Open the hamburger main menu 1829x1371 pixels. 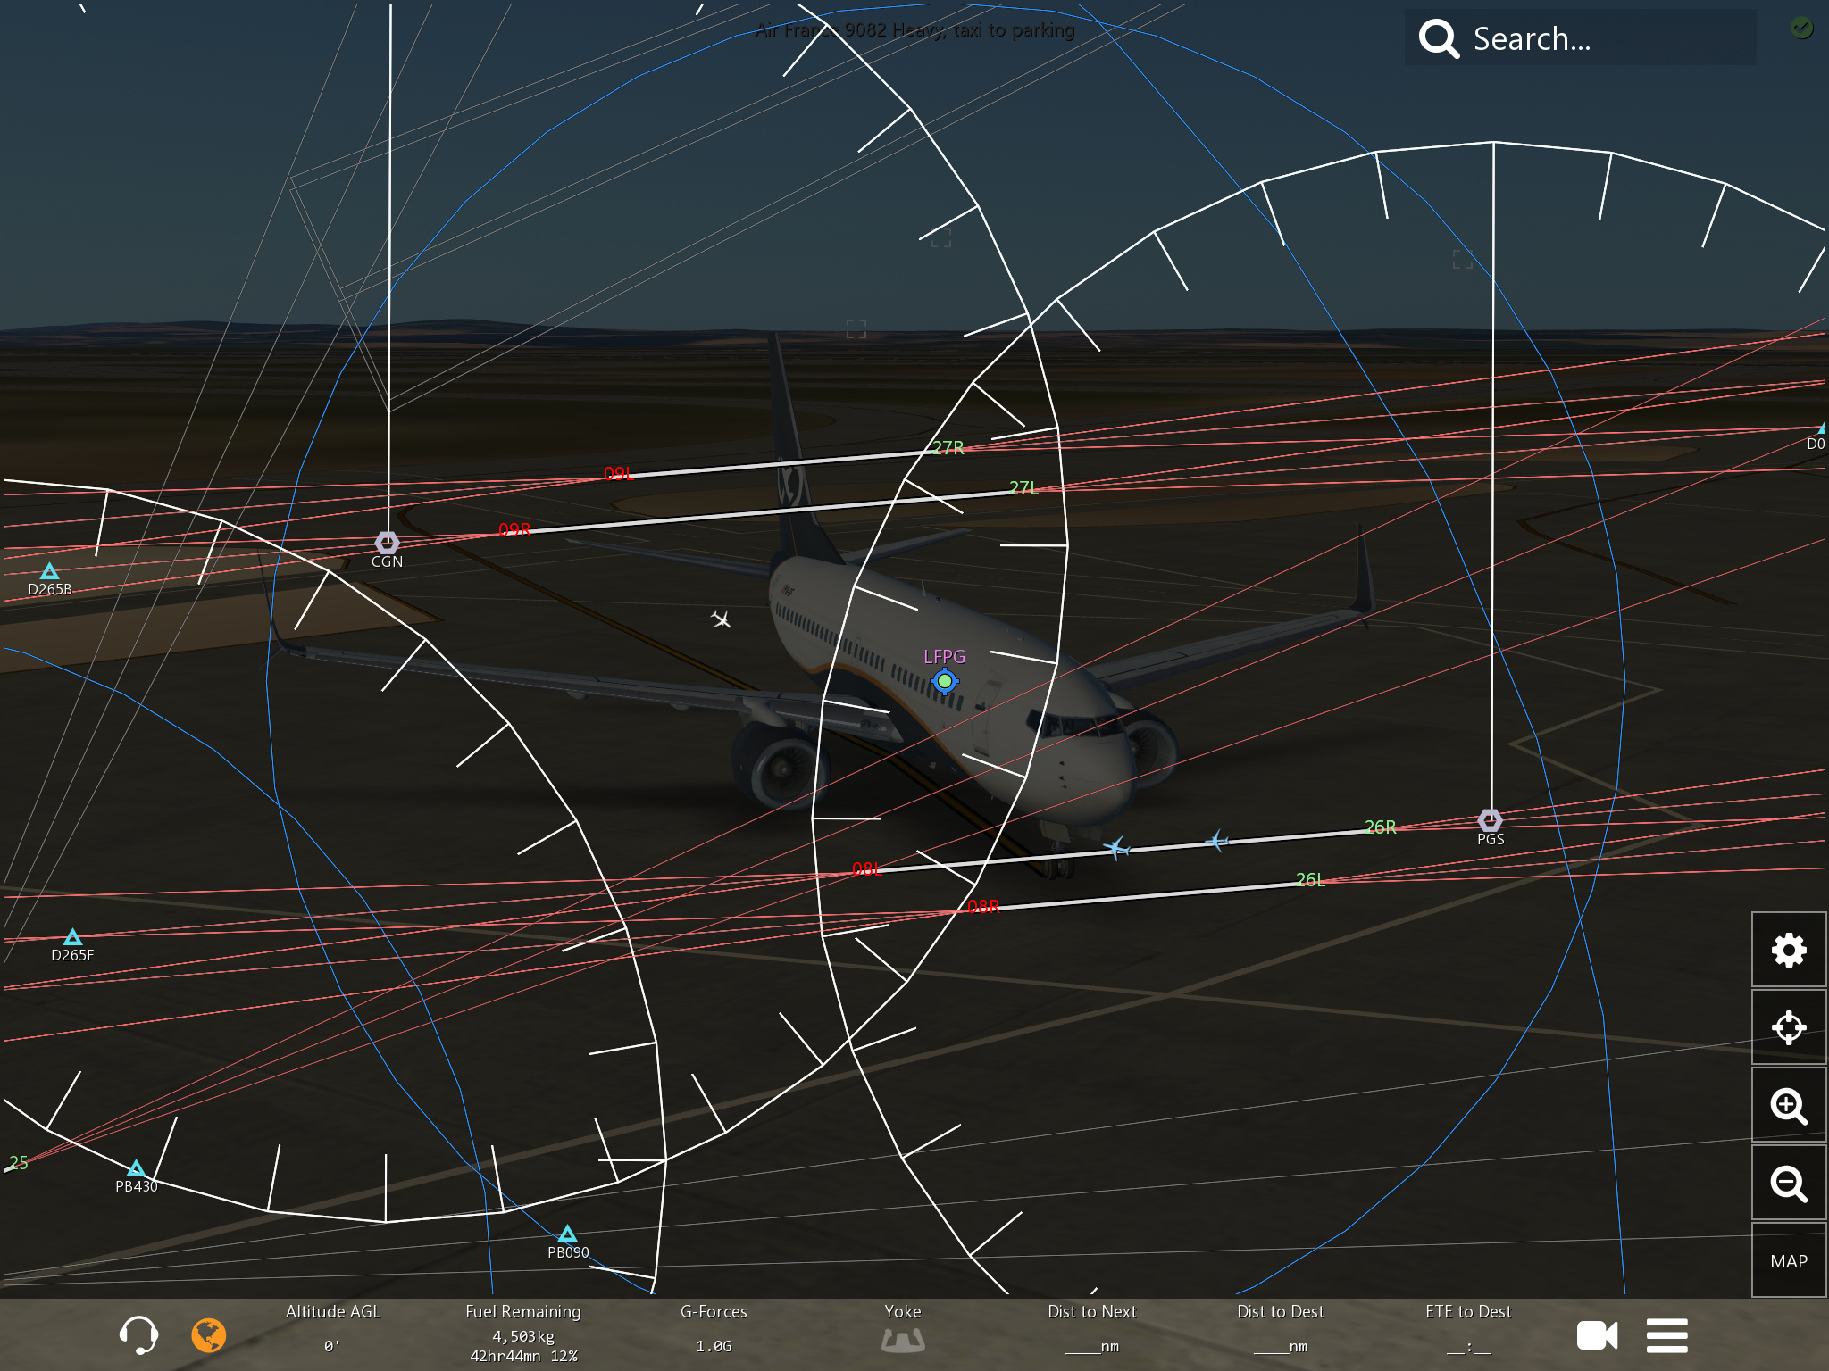pyautogui.click(x=1666, y=1335)
